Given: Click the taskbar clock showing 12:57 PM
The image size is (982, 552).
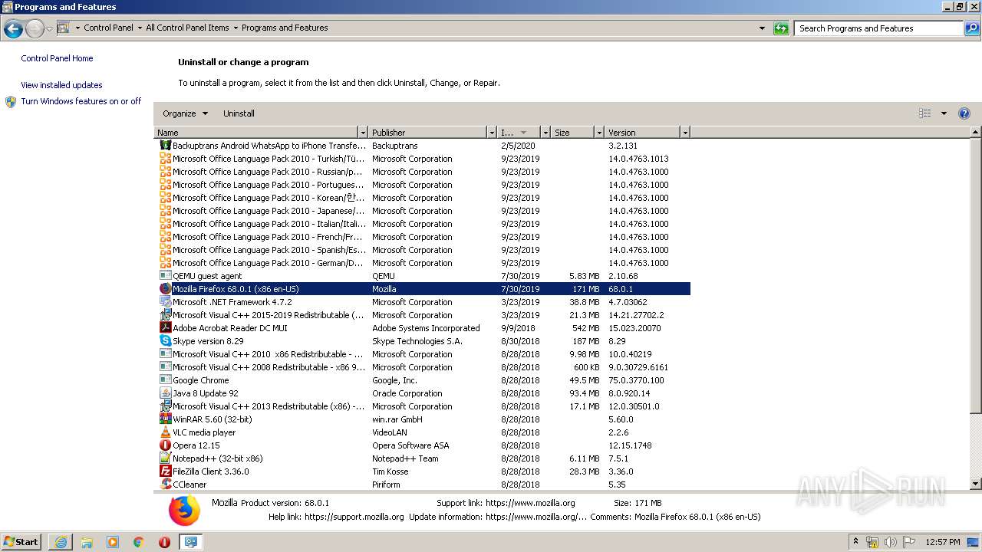Looking at the screenshot, I should (943, 542).
